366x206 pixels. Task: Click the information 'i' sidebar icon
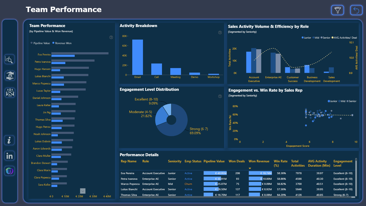click(9, 140)
